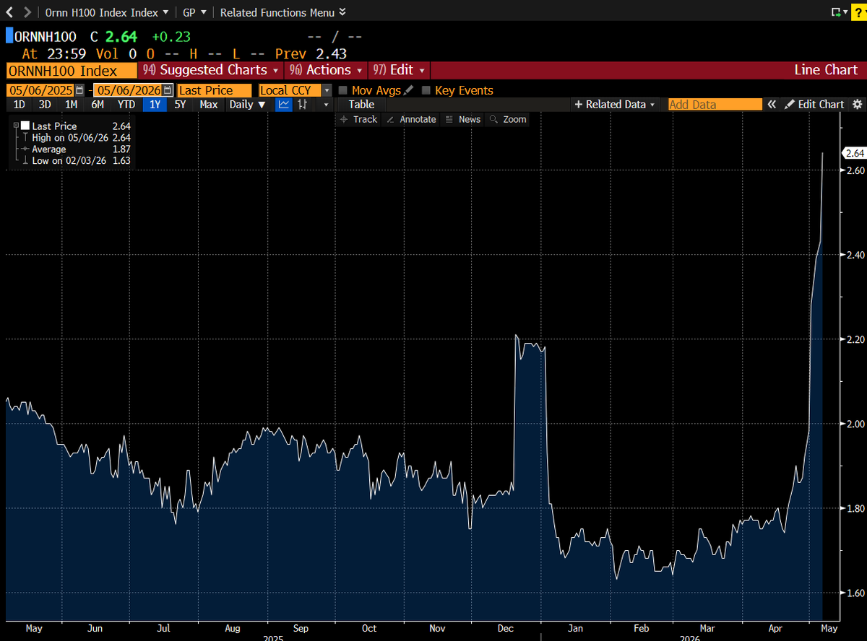Enable the Key Events checkbox
867x641 pixels.
click(x=426, y=90)
